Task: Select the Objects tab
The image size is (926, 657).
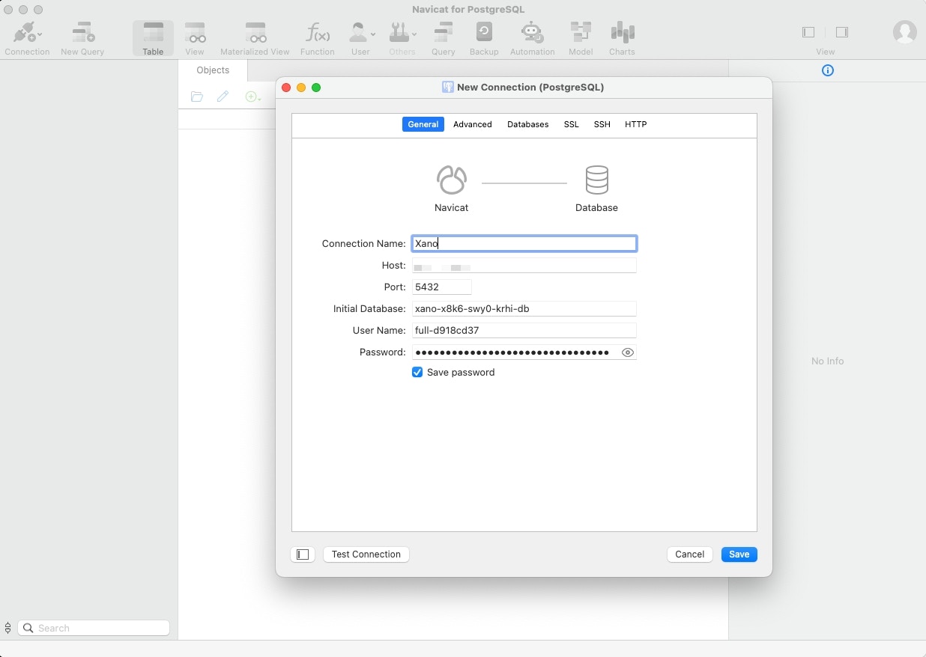Action: pyautogui.click(x=213, y=70)
